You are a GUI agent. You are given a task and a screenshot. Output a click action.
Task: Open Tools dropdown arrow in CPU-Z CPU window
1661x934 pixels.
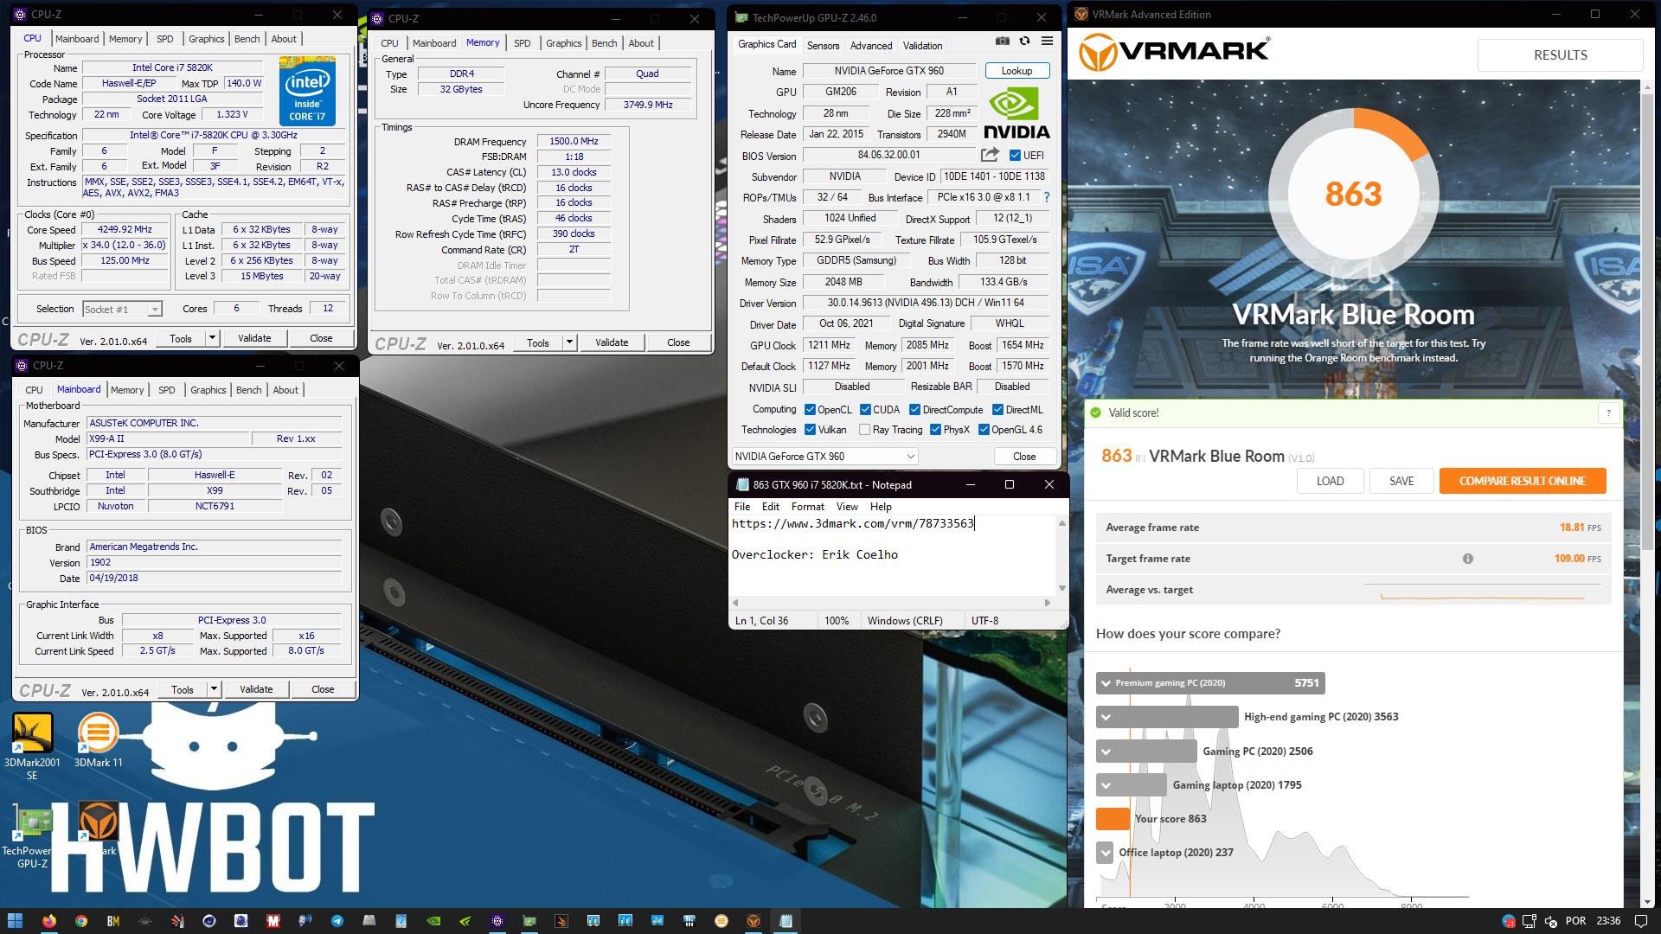click(212, 338)
